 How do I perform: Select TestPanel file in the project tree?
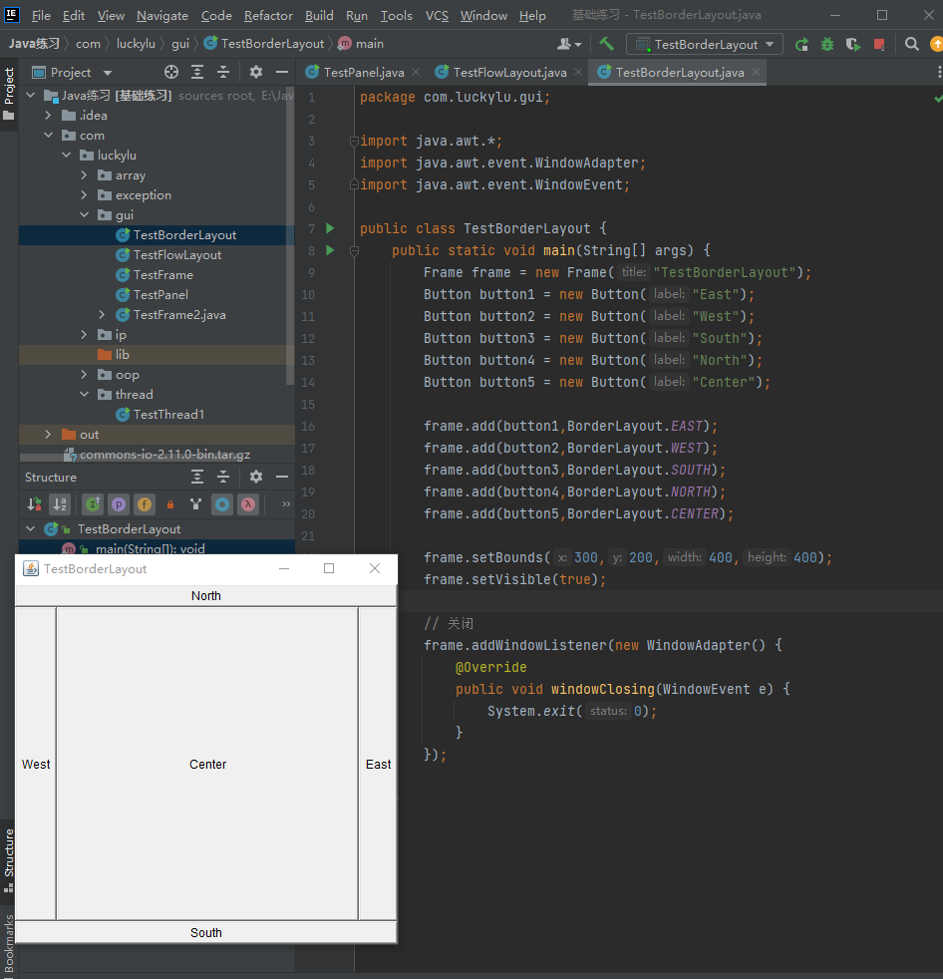160,295
